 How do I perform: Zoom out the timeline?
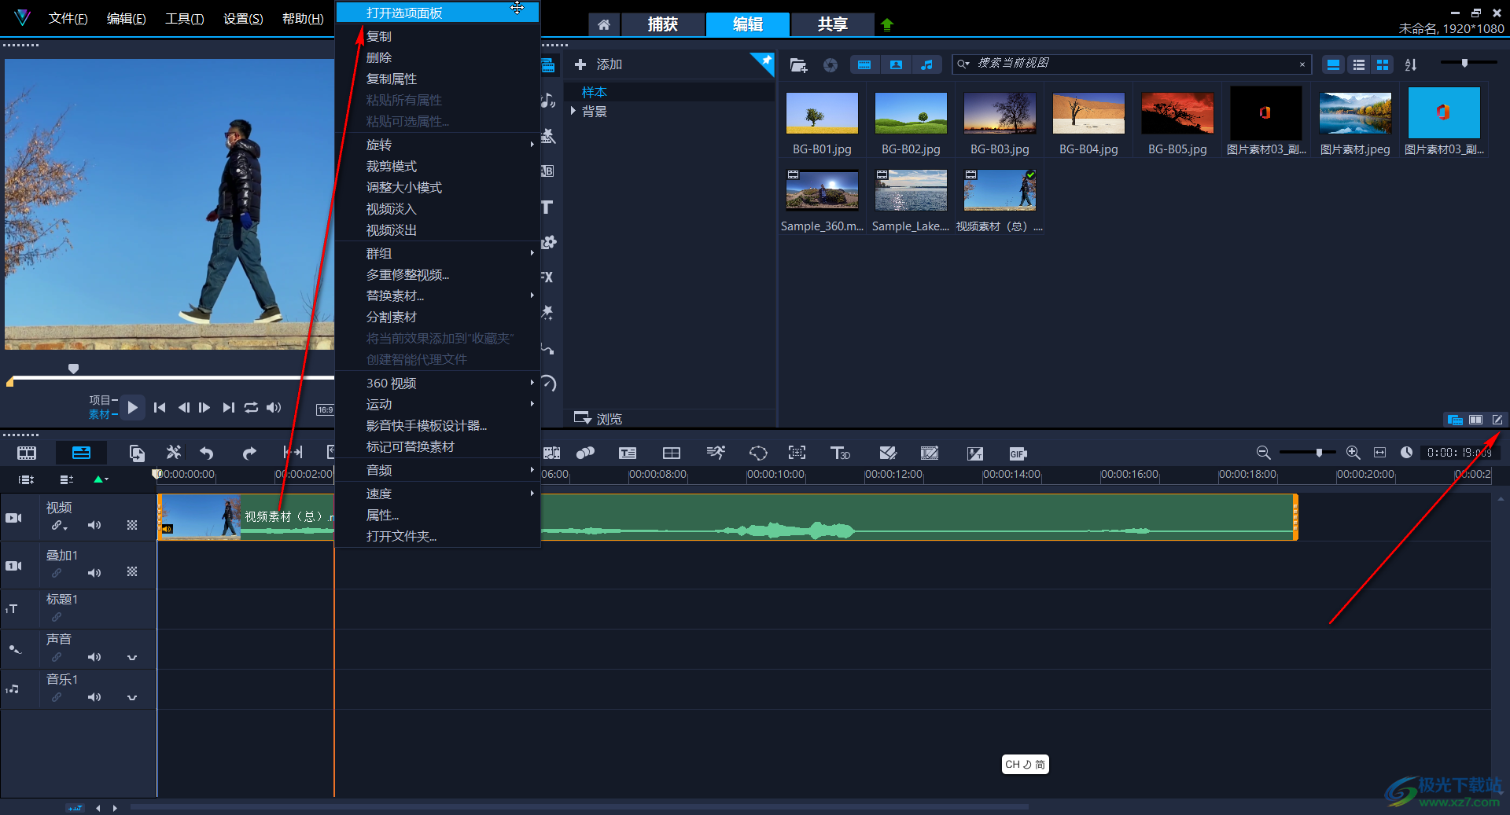coord(1263,453)
